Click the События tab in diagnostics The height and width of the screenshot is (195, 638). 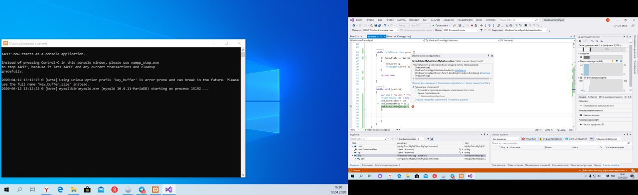pos(592,97)
